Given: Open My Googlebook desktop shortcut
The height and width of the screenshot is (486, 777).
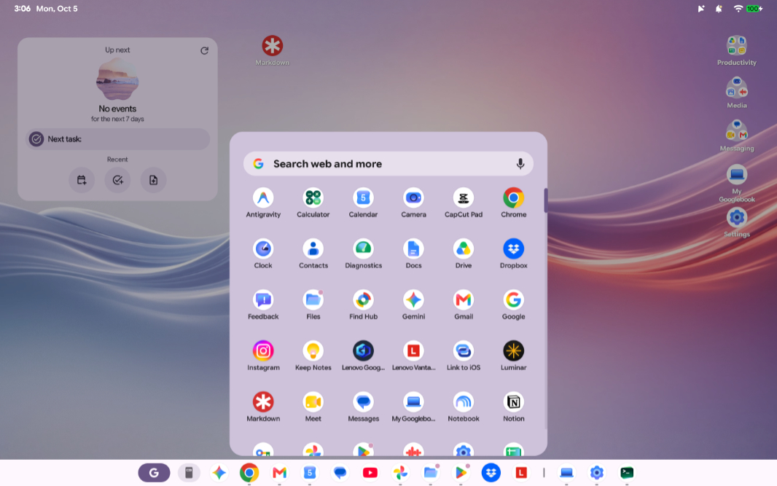Looking at the screenshot, I should click(x=736, y=174).
